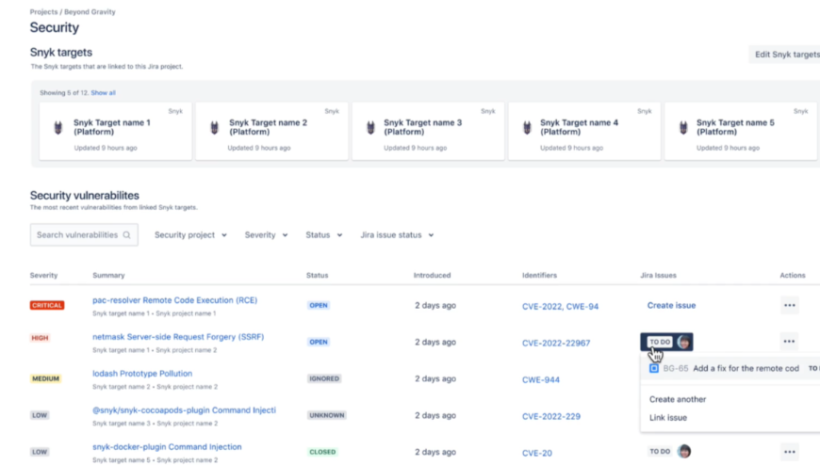
Task: Select Create another from the popup menu
Action: [x=677, y=399]
